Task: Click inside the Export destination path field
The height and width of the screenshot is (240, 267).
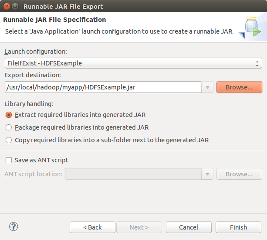Action: [103, 87]
